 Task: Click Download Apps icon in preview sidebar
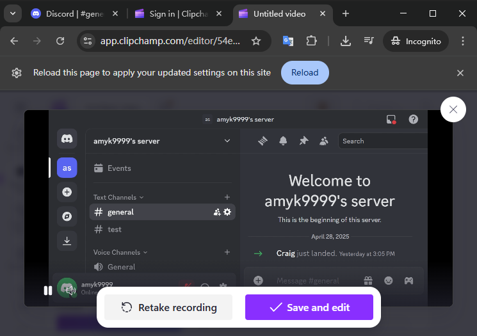pyautogui.click(x=67, y=241)
